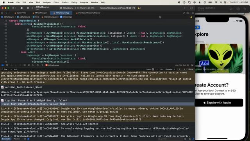Click the breakpoints toggle in debug bar

[x=3, y=65]
